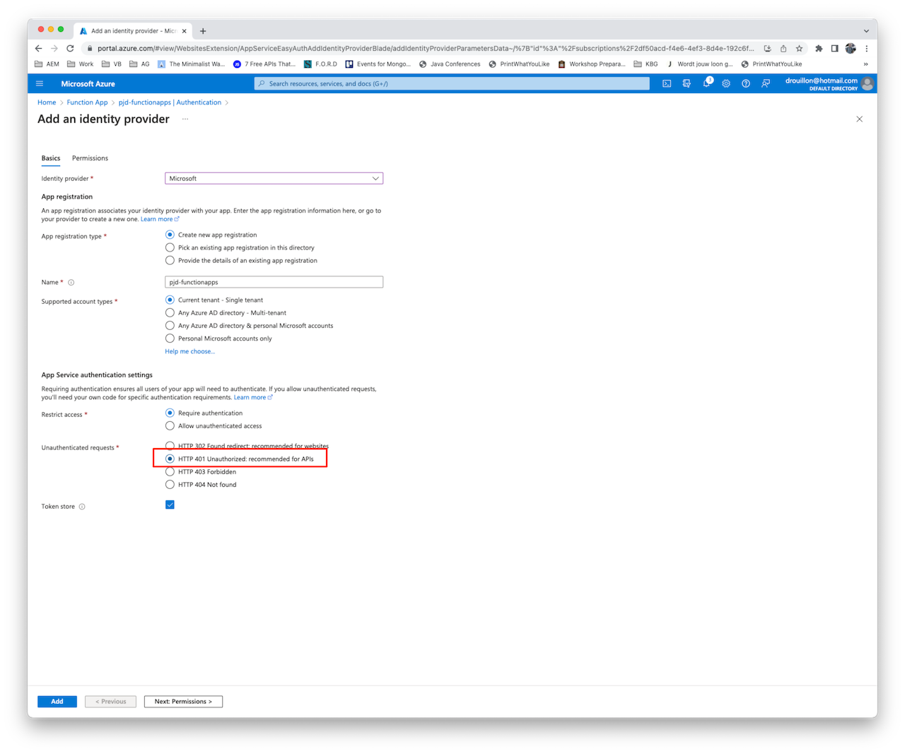
Task: Open Cloud Shell from the Azure header
Action: pyautogui.click(x=667, y=83)
